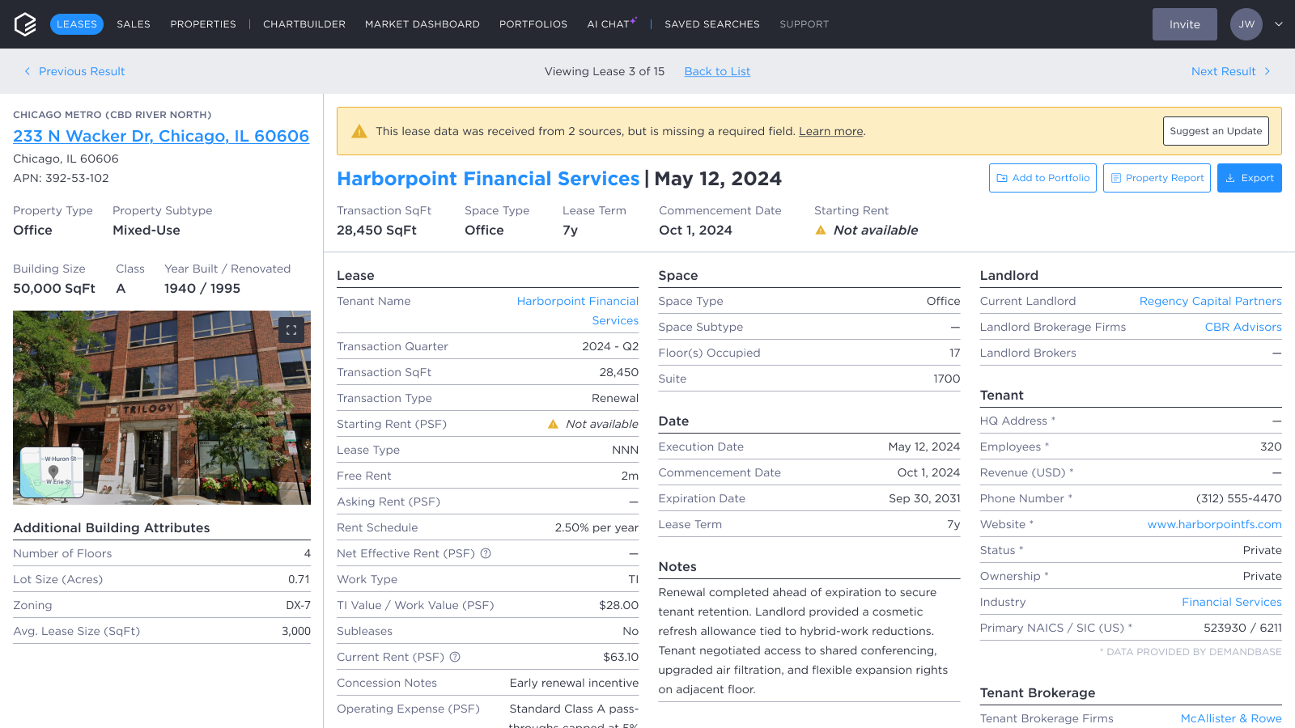Viewport: 1295px width, 728px height.
Task: Open Harborpoint Financial Services title link
Action: coord(488,179)
